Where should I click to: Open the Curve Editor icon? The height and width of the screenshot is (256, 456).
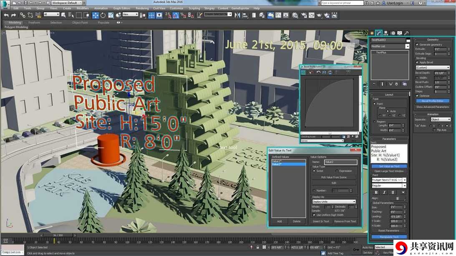(278, 15)
